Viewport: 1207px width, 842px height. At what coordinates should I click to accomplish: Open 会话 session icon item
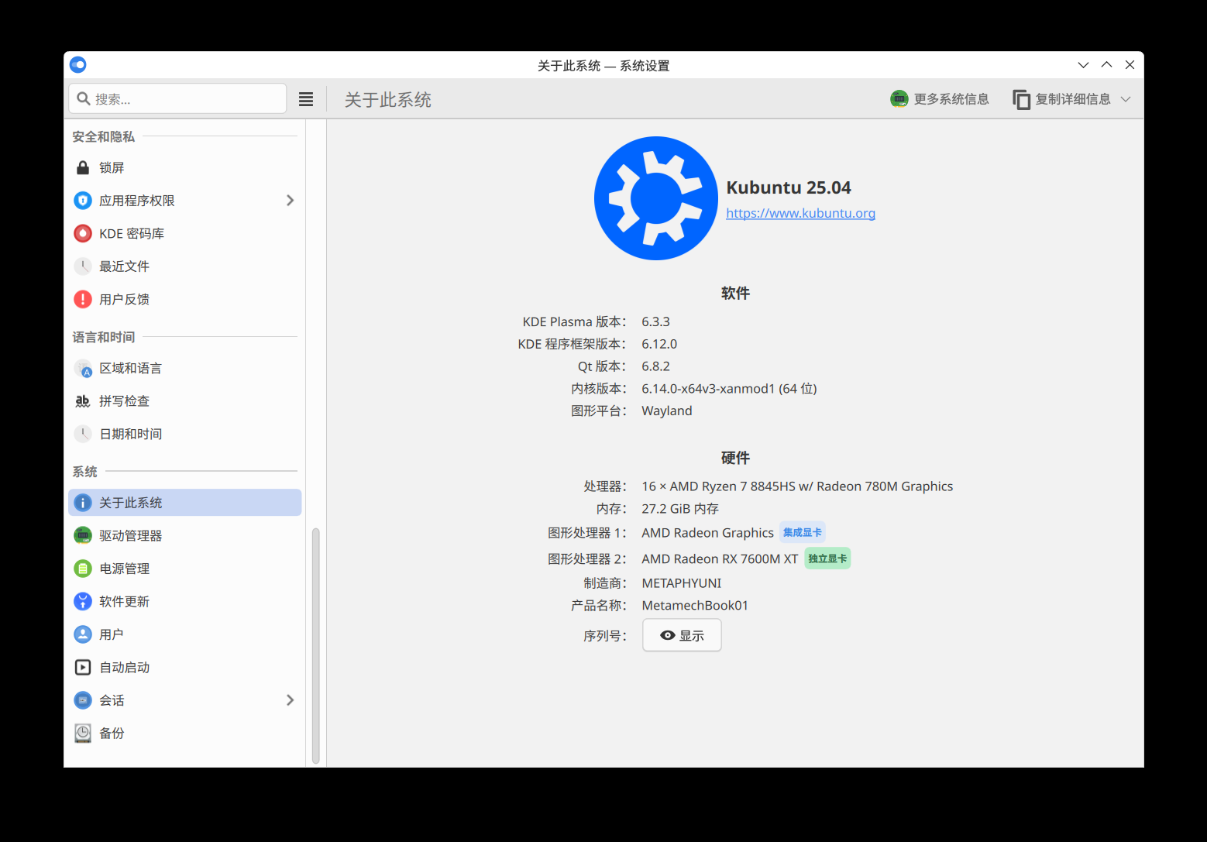pyautogui.click(x=83, y=700)
